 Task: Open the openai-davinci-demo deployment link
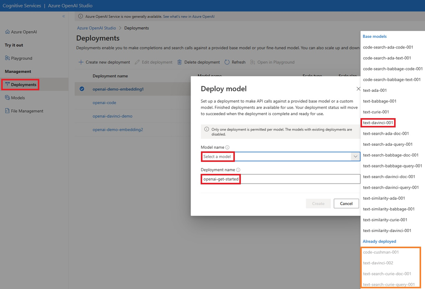click(112, 116)
